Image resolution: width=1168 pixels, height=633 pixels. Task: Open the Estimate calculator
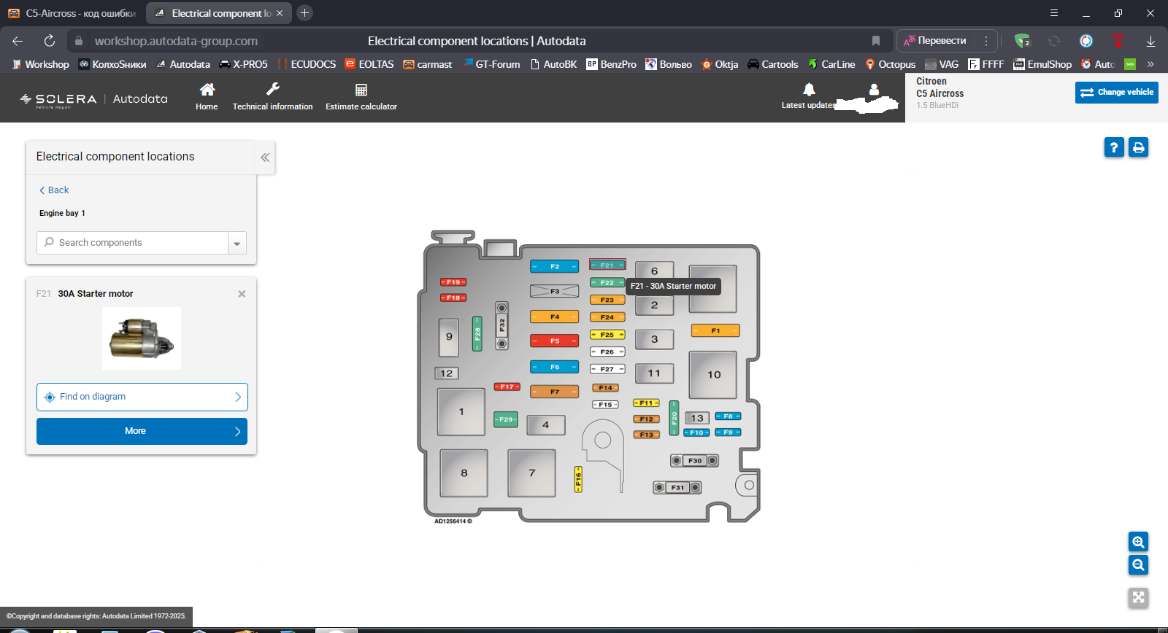pos(361,96)
